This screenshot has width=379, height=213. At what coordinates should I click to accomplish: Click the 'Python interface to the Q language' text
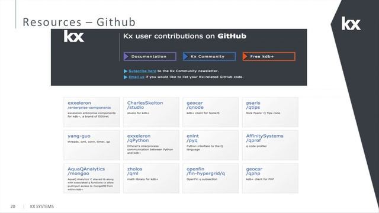[x=204, y=148]
